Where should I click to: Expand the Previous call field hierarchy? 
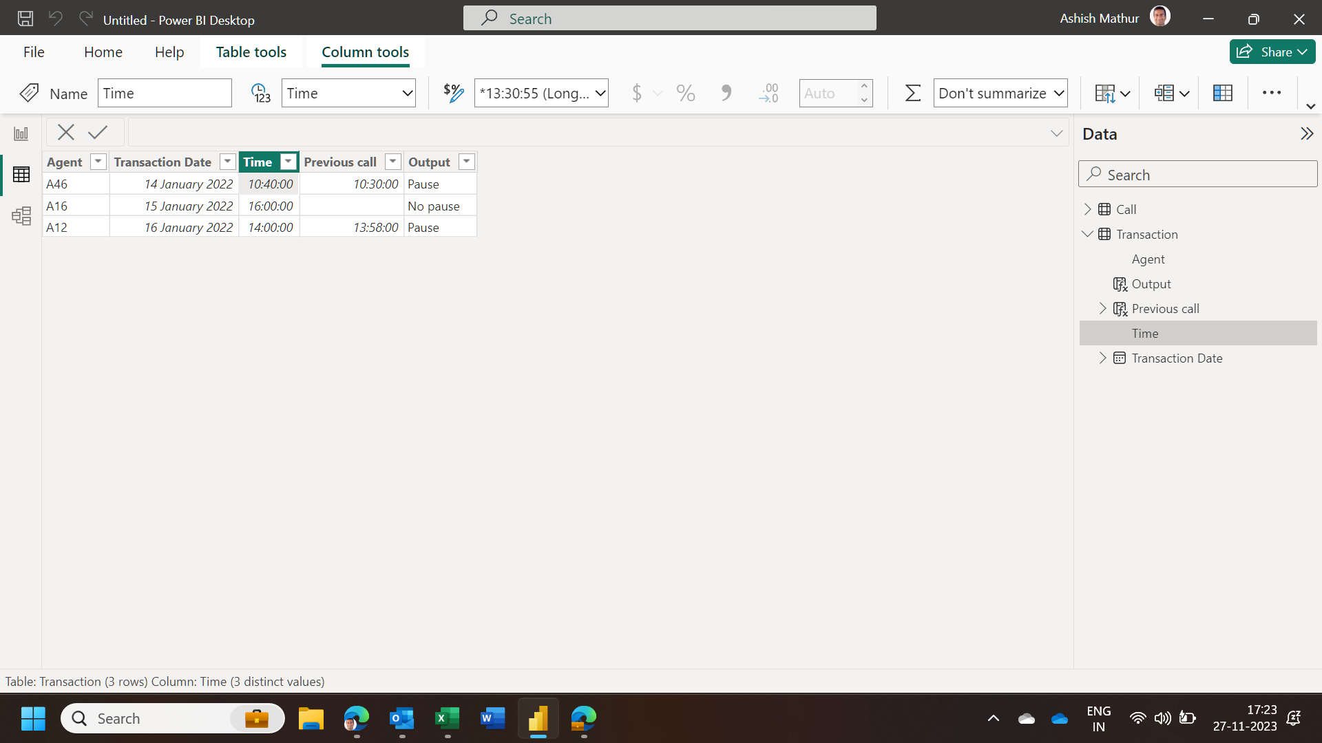[x=1103, y=308]
